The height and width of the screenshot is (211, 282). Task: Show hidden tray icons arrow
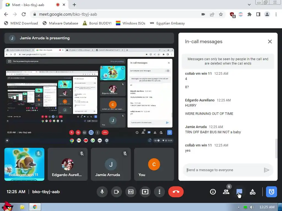pyautogui.click(x=238, y=207)
